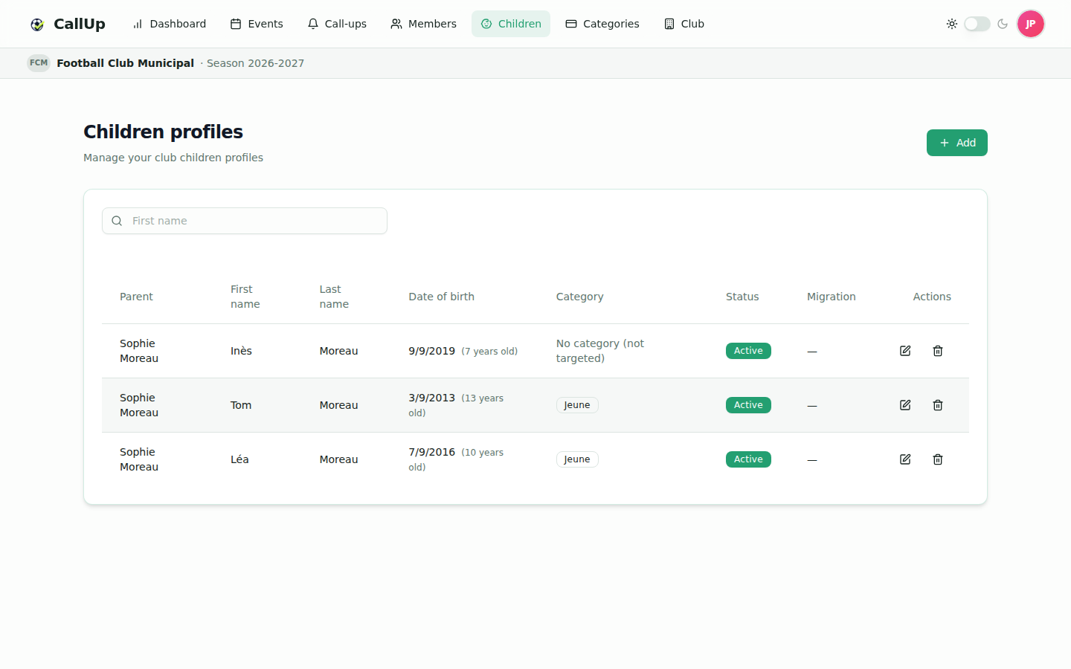Go to the Events tab
Image resolution: width=1071 pixels, height=669 pixels.
pyautogui.click(x=257, y=24)
